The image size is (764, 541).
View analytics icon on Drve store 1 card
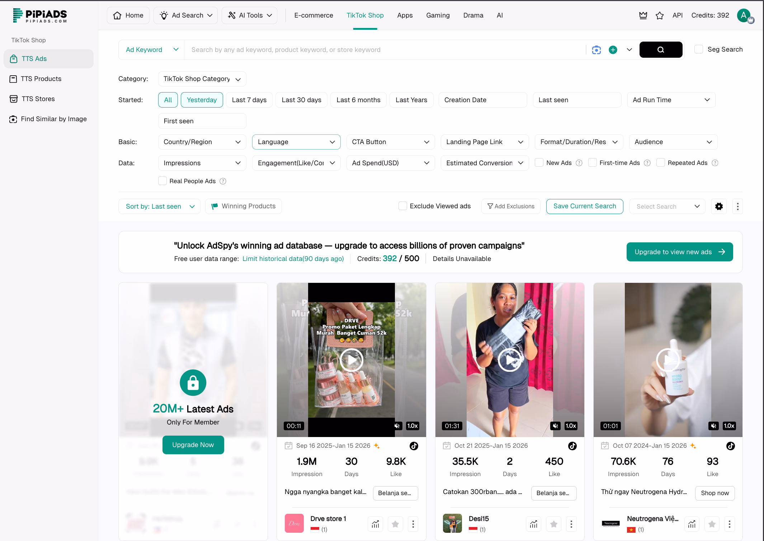(x=375, y=524)
